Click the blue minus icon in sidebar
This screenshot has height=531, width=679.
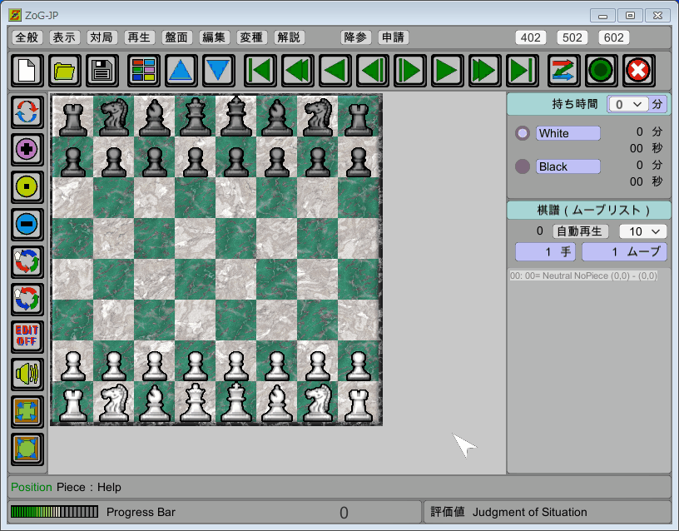[x=27, y=225]
